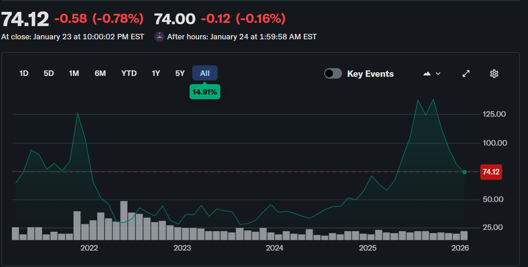The width and height of the screenshot is (528, 267).
Task: Click the red 74.12 price label
Action: (491, 172)
